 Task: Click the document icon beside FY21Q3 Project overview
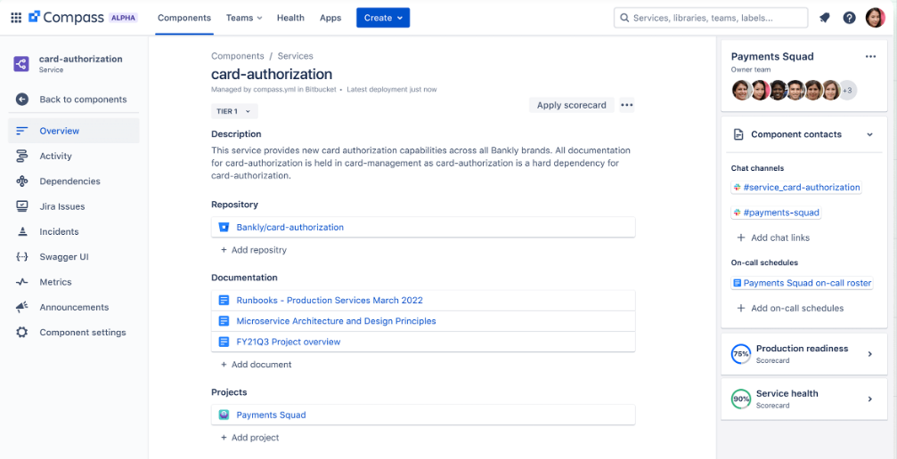point(224,342)
